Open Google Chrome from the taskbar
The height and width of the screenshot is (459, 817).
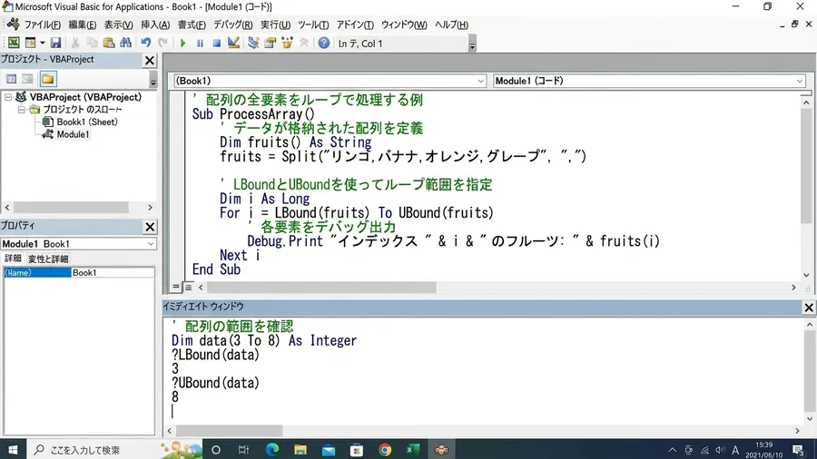(385, 450)
